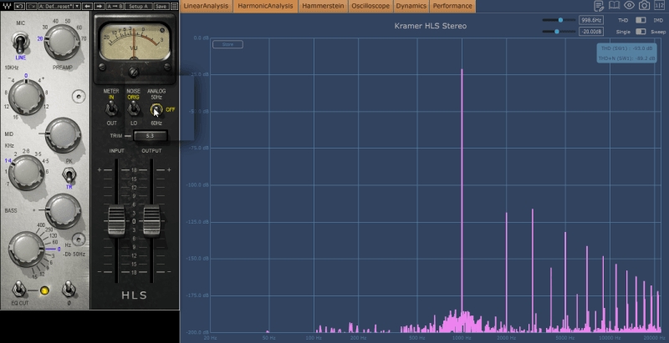669x343 pixels.
Task: Switch to the Oscilloscope tab
Action: coord(370,6)
